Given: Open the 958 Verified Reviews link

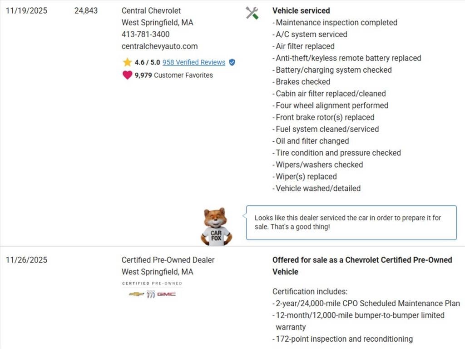Looking at the screenshot, I should pyautogui.click(x=194, y=62).
